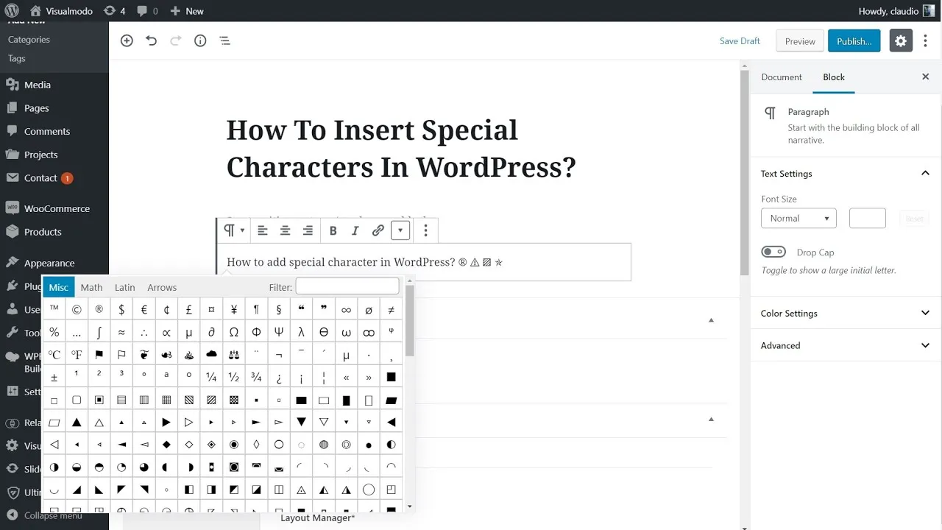Insert the one-half ½ fraction
Image resolution: width=942 pixels, height=530 pixels.
(x=234, y=377)
